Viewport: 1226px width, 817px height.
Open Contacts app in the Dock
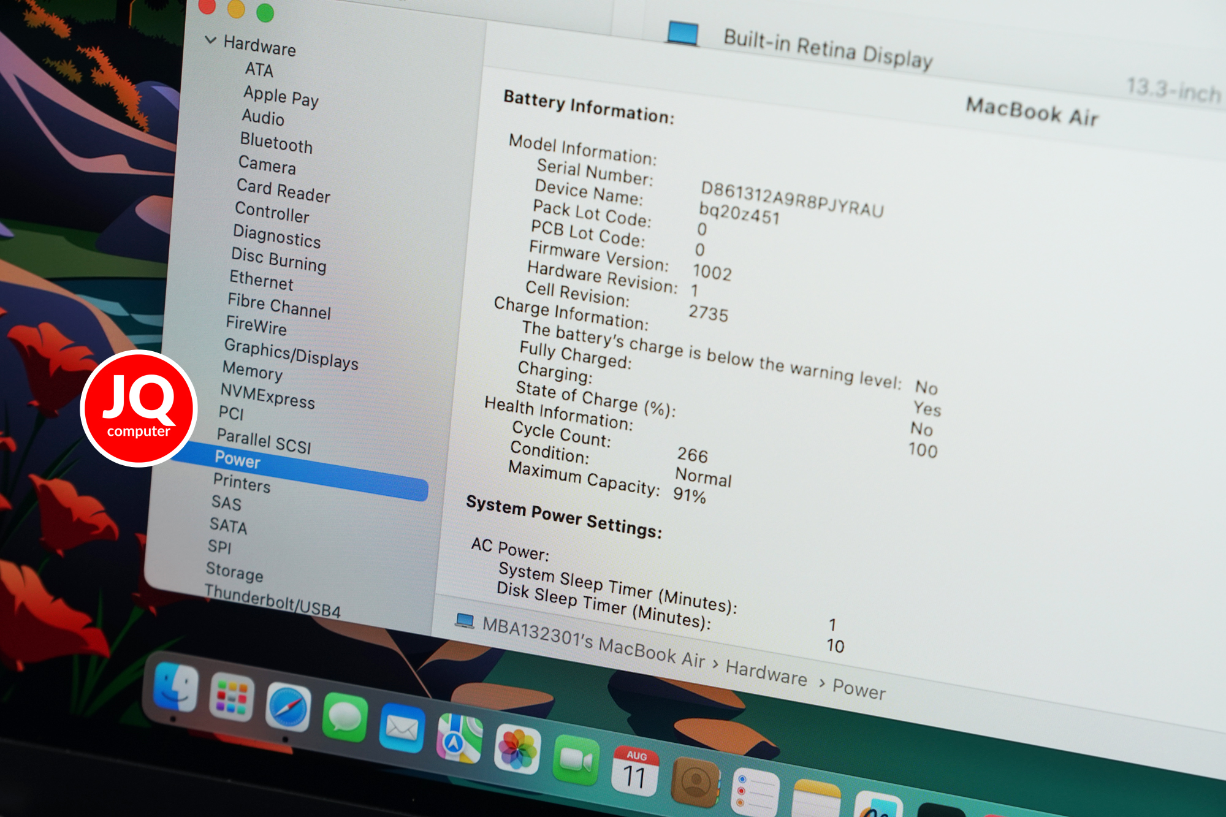[x=695, y=782]
